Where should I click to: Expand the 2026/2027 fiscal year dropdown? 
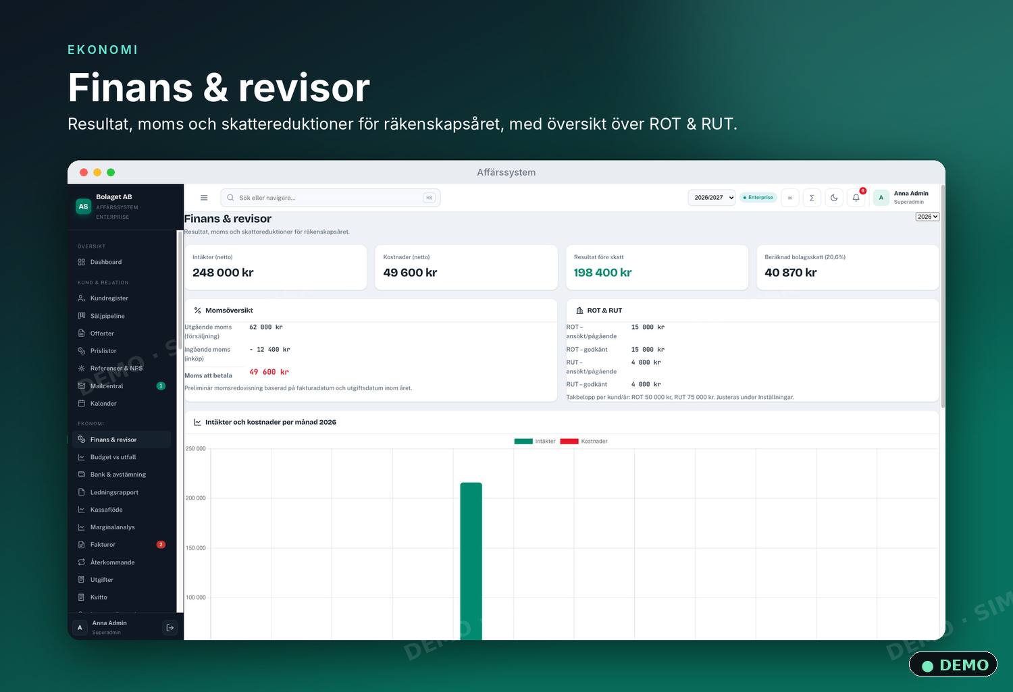712,198
